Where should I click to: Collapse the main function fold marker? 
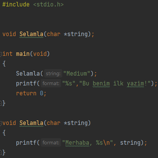(1, 54)
